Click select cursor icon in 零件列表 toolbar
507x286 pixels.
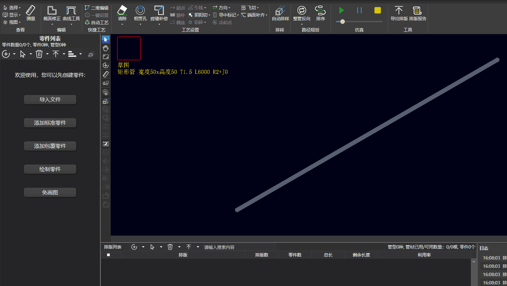click(x=23, y=54)
